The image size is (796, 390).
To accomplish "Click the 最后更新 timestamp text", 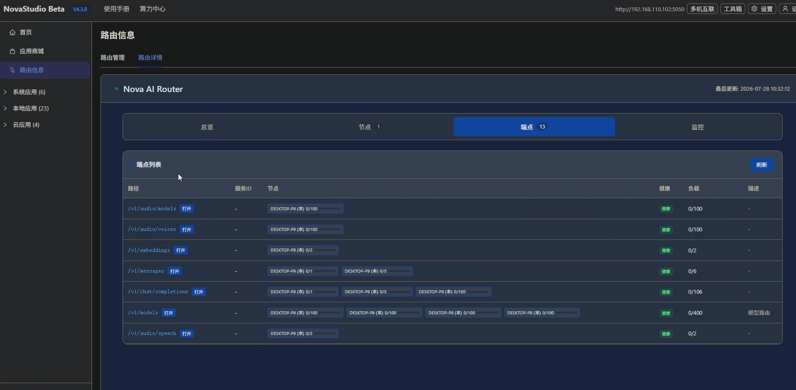I will (x=753, y=89).
